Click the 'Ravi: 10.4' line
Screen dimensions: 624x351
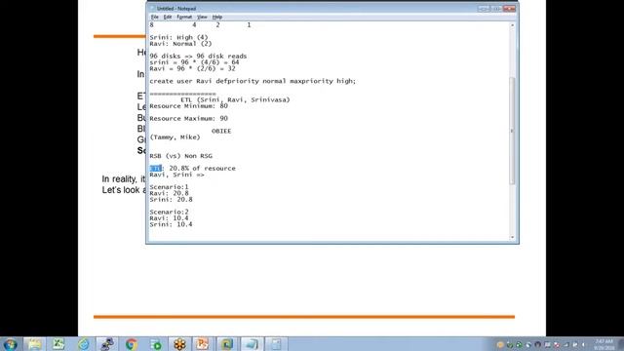point(169,218)
